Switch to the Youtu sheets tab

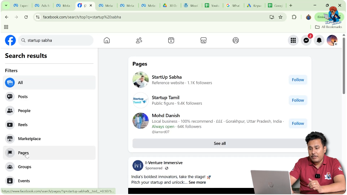click(x=212, y=5)
